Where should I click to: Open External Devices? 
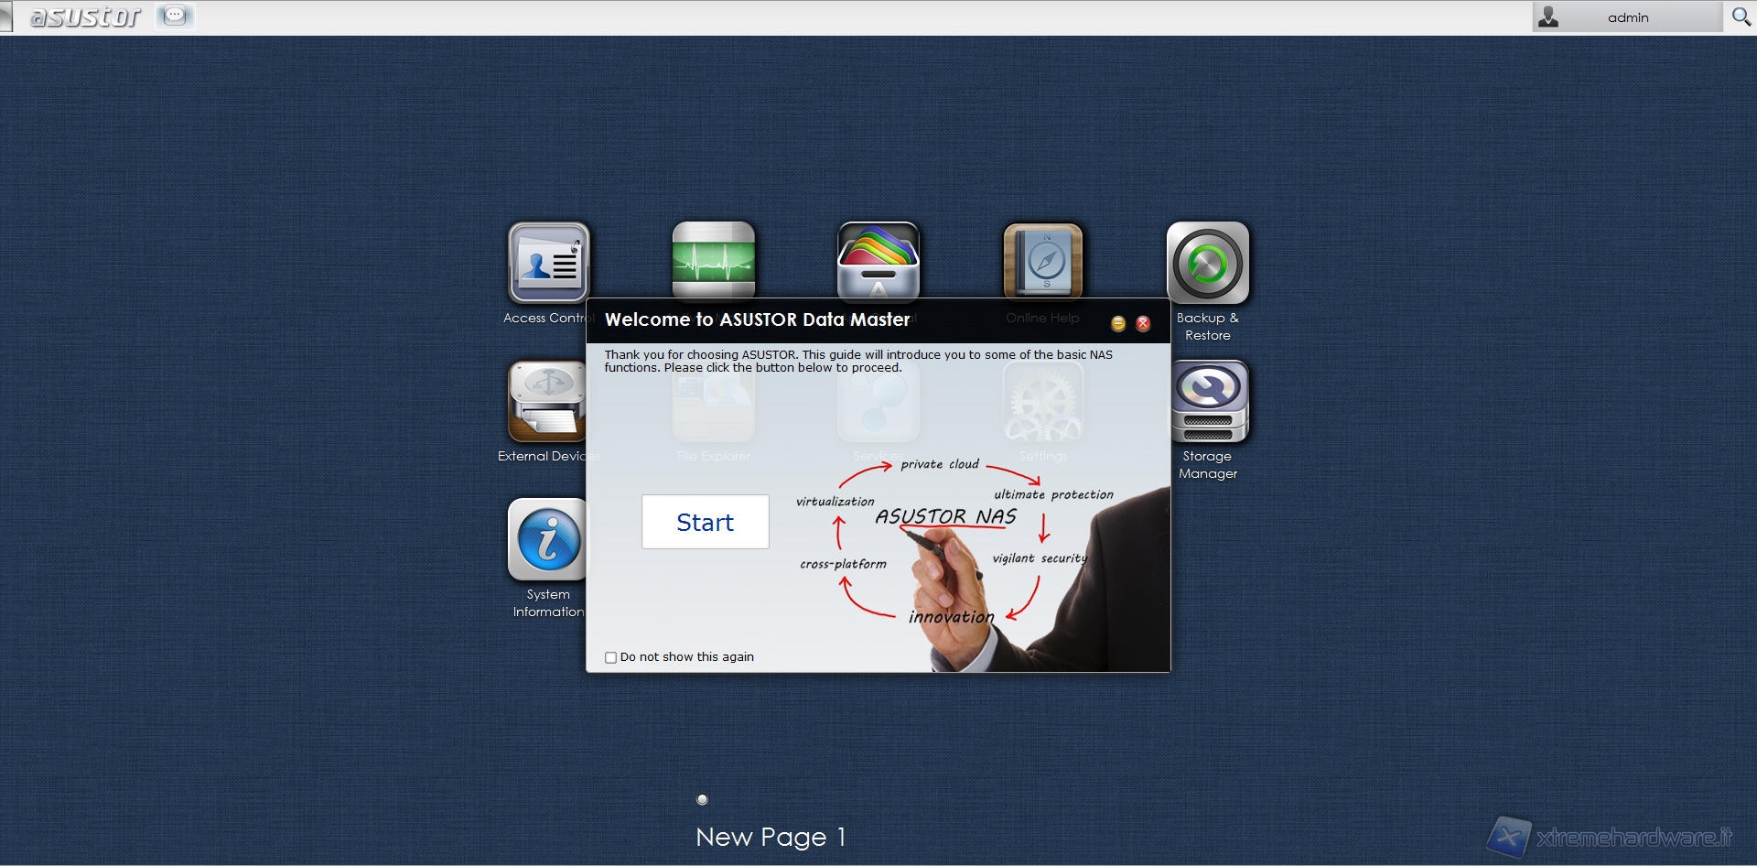[547, 401]
